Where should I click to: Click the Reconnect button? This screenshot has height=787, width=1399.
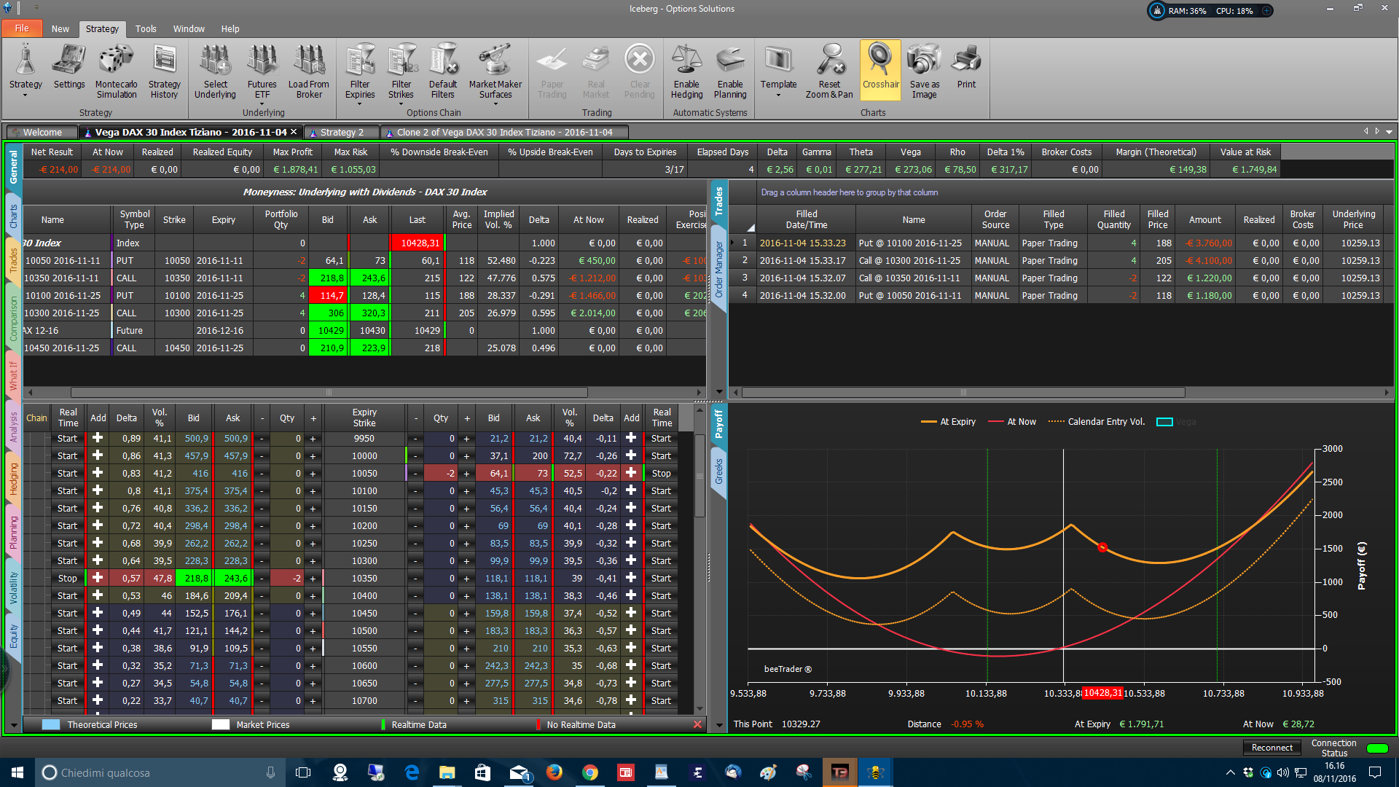[x=1271, y=748]
